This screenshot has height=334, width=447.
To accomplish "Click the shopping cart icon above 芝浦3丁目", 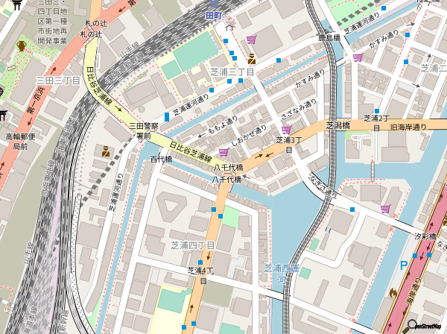I will point(286,129).
